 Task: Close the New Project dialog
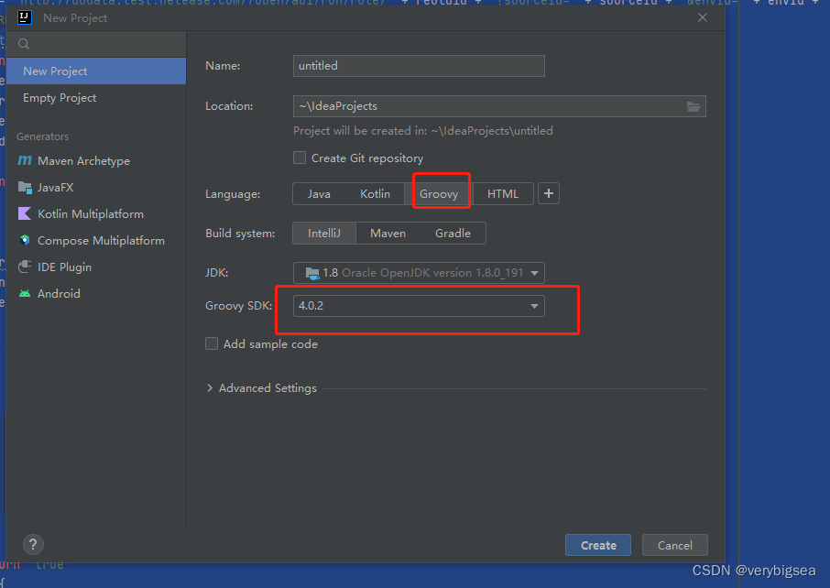click(x=703, y=17)
